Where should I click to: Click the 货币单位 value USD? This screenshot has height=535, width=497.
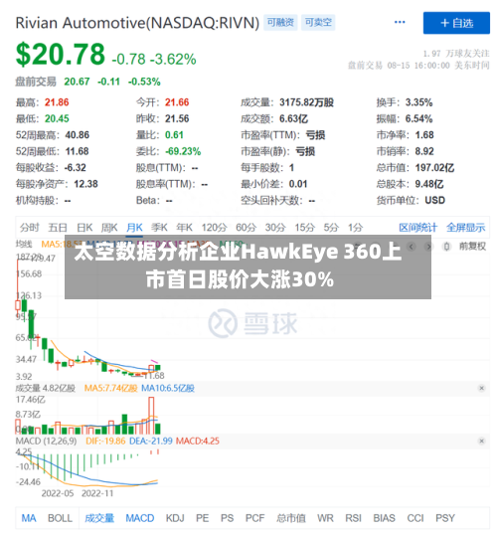coord(434,200)
